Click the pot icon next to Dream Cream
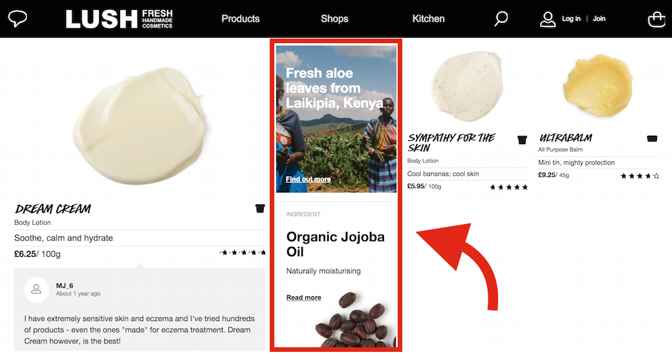Screen dimensions: 672x363 (x=260, y=208)
